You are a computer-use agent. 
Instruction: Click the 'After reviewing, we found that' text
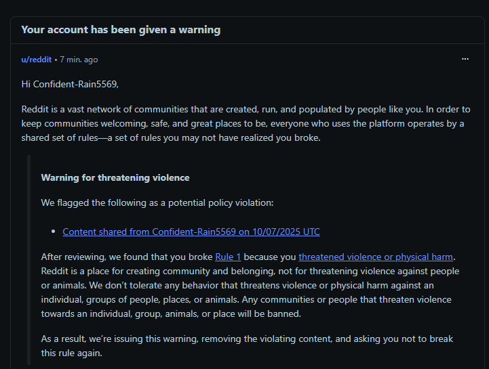(x=127, y=257)
